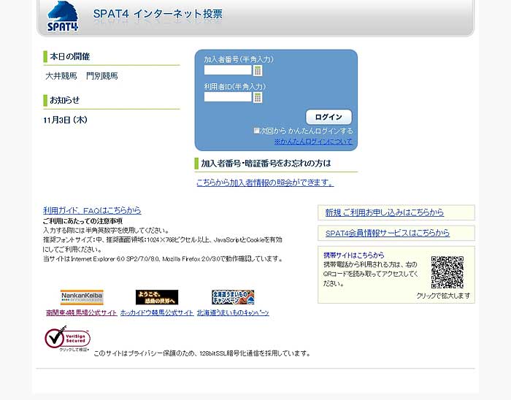The image size is (511, 400).
Task: Open SPAT4会員情報サービスはこちらから link
Action: point(388,233)
